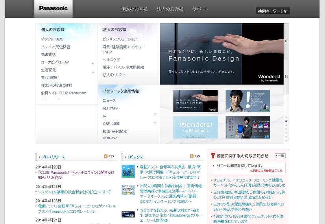The image size is (325, 224).
Task: Open the IR link
Action: [x=105, y=116]
